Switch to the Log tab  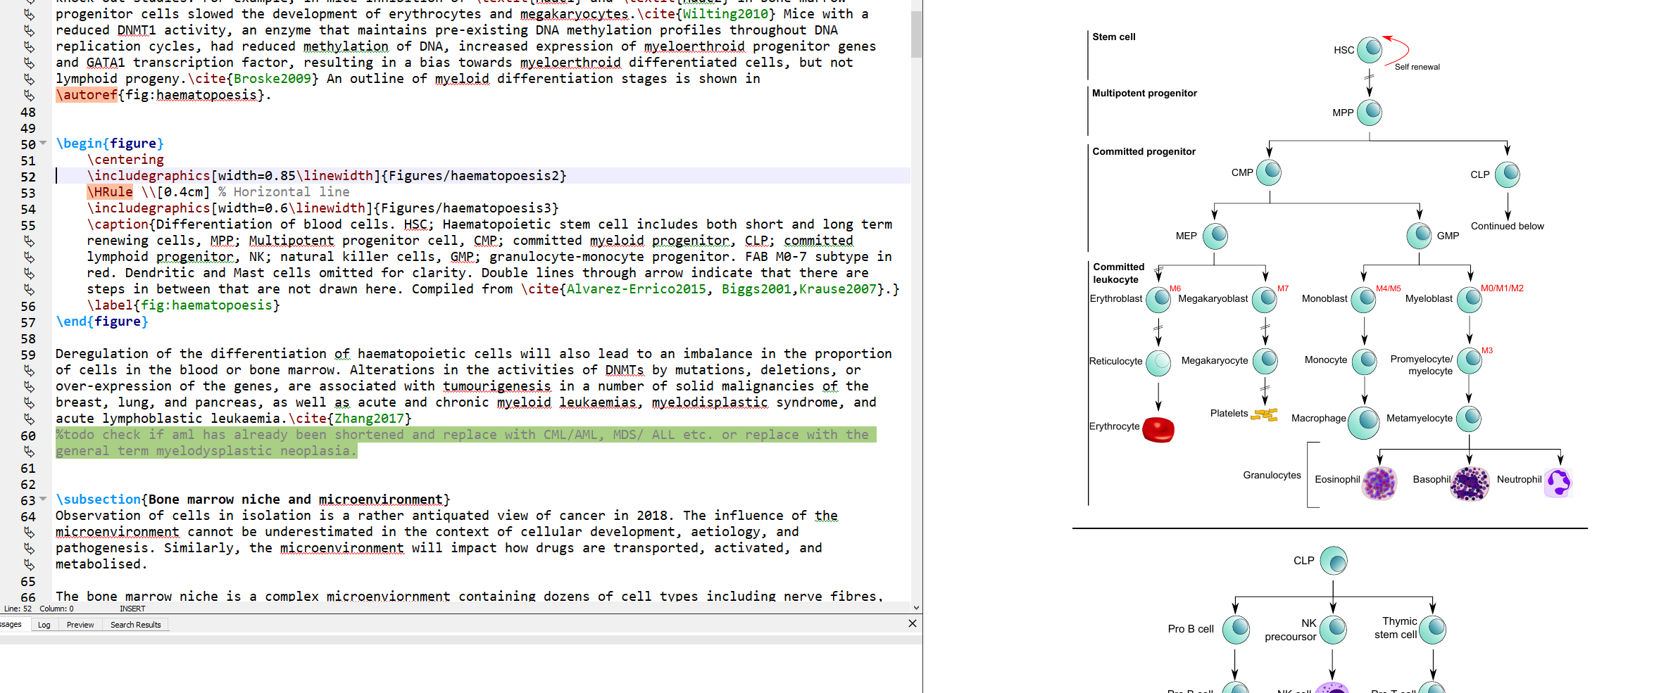[44, 625]
